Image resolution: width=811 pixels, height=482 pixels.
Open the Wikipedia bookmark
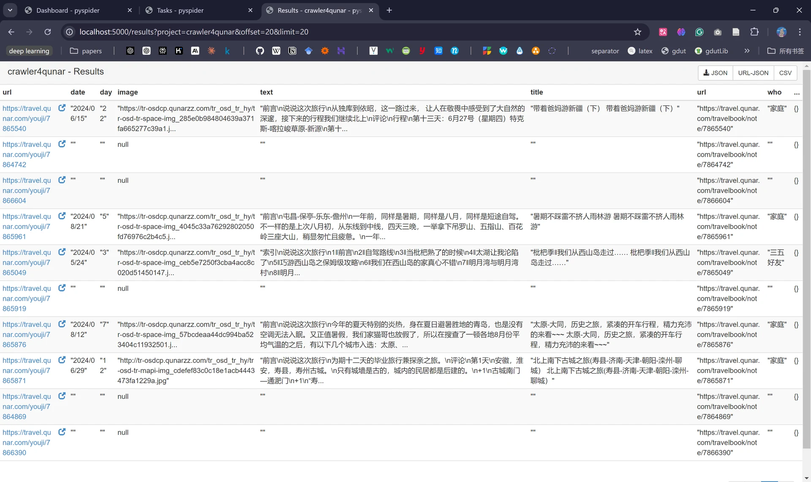[x=276, y=51]
